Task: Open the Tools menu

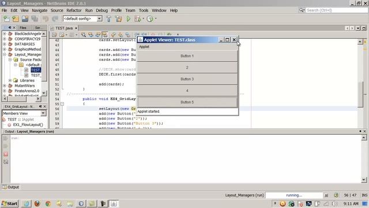Action: pyautogui.click(x=144, y=10)
